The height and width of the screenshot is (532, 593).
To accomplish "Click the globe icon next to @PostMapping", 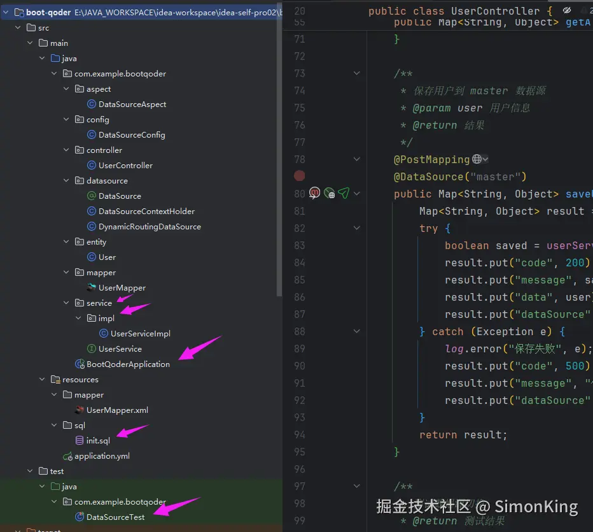I will pos(477,159).
